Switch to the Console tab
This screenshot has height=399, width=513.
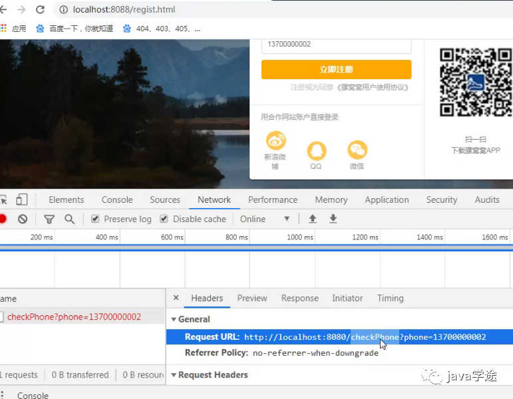(117, 199)
